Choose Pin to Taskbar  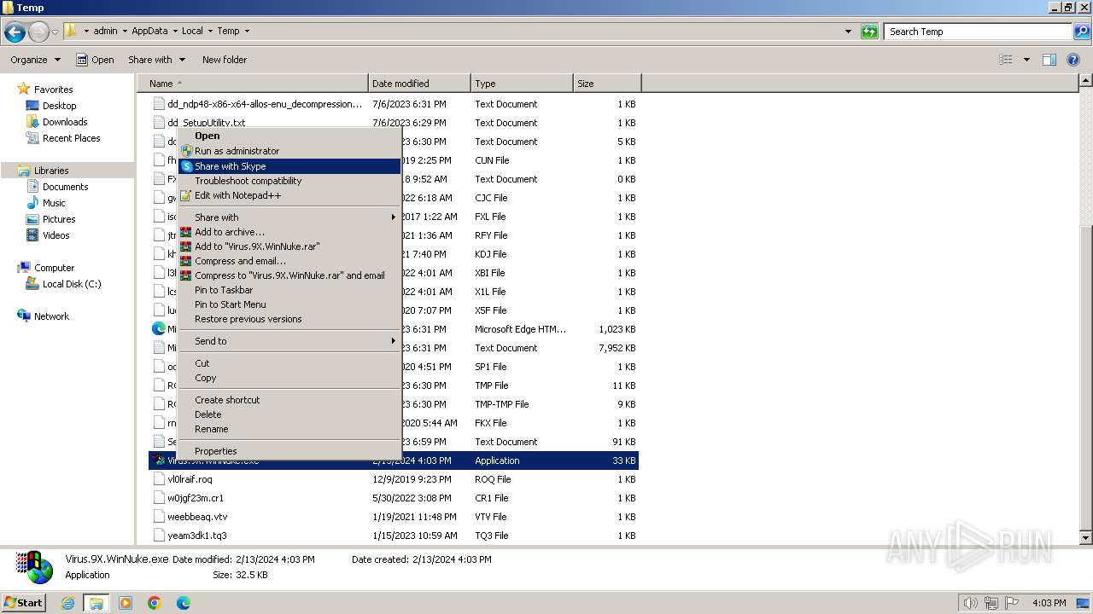[x=289, y=290]
